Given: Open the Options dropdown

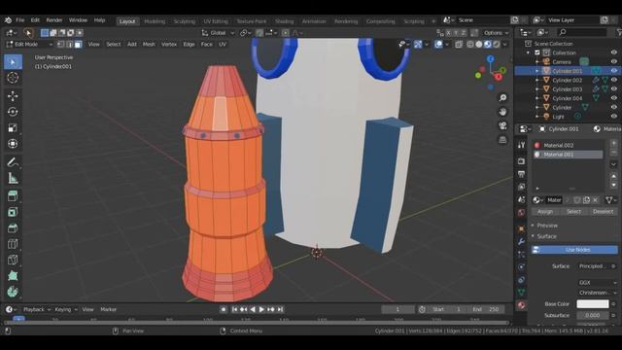Looking at the screenshot, I should [496, 33].
